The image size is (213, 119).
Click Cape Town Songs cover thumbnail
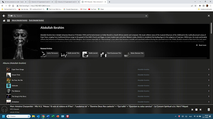click(x=9, y=70)
